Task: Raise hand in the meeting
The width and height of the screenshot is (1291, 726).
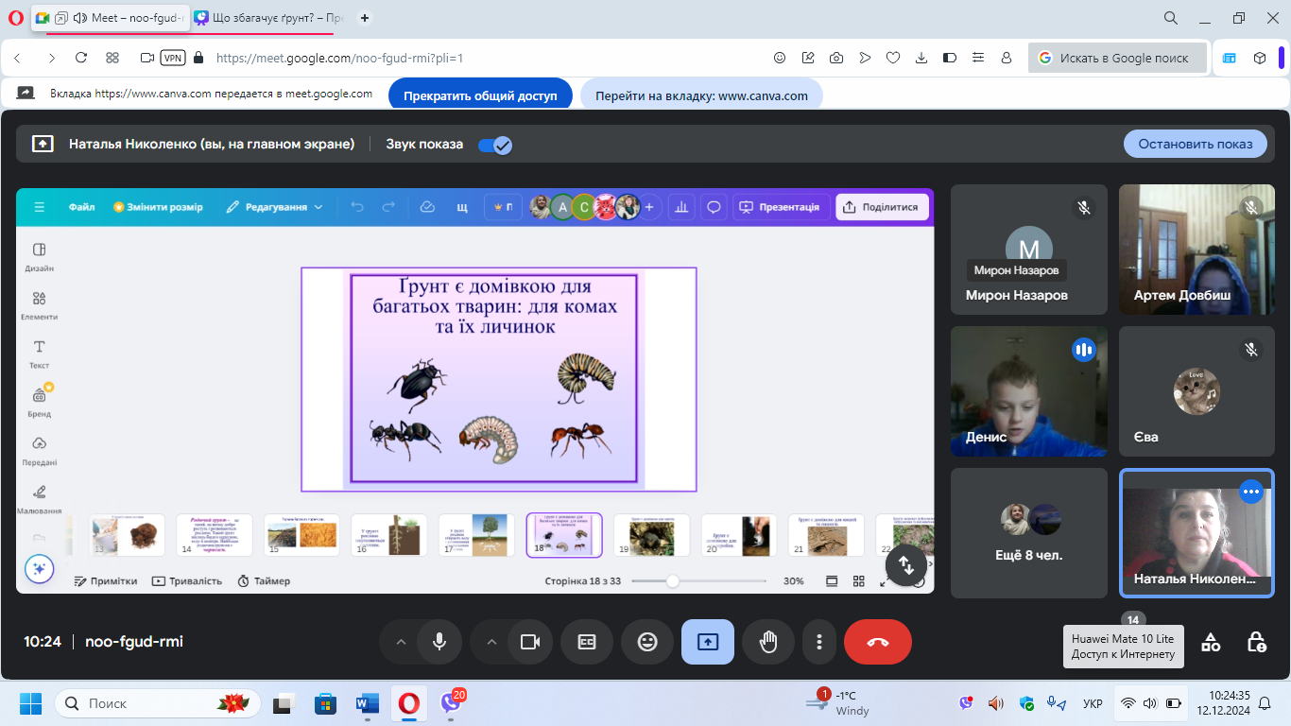Action: pos(768,642)
